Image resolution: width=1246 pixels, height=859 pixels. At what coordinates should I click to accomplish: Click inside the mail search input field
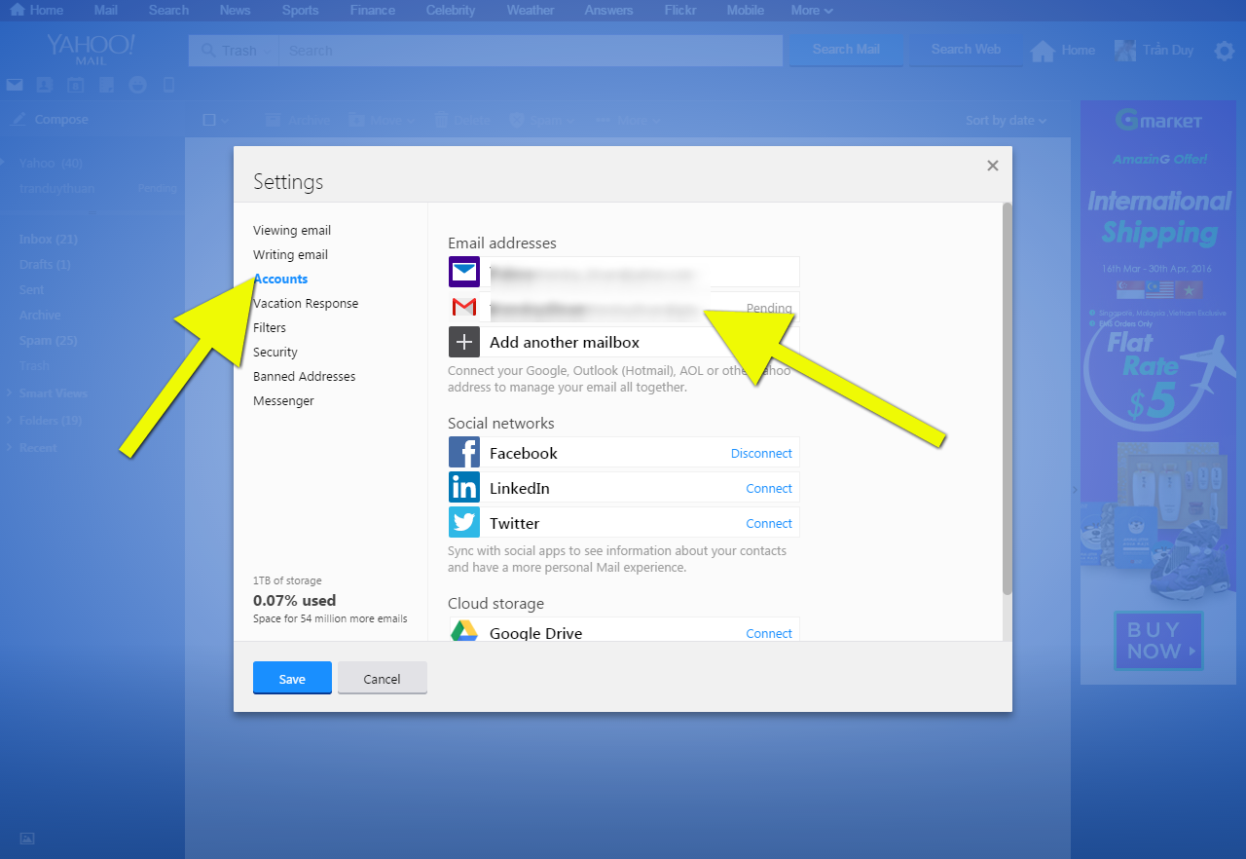click(531, 51)
